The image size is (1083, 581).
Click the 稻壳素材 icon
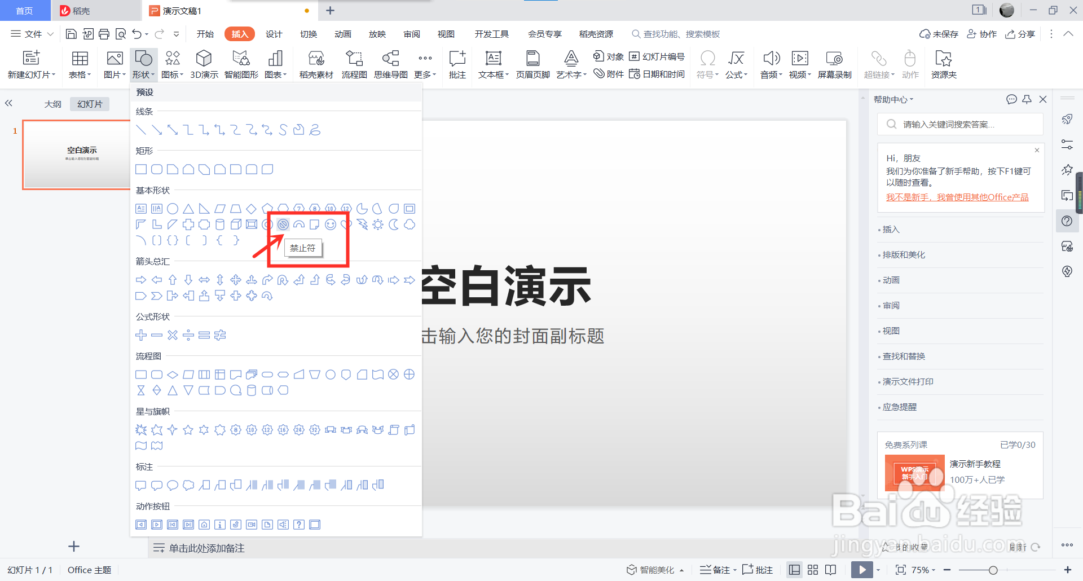point(316,64)
